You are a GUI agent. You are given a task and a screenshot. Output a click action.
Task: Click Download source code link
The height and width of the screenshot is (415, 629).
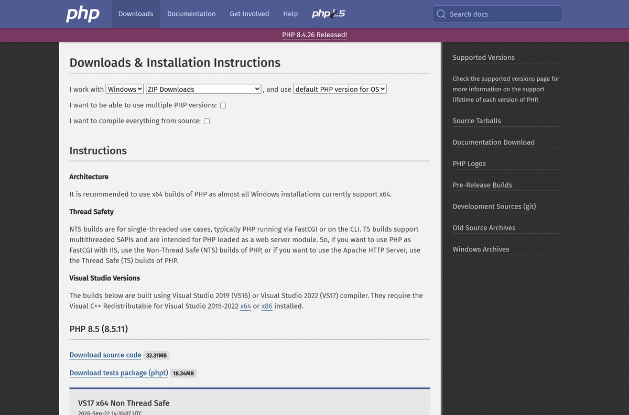coord(105,355)
